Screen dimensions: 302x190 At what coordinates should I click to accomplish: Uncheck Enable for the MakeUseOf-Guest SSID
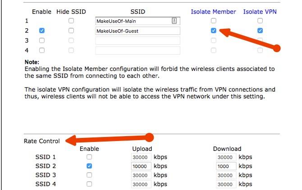(x=42, y=31)
